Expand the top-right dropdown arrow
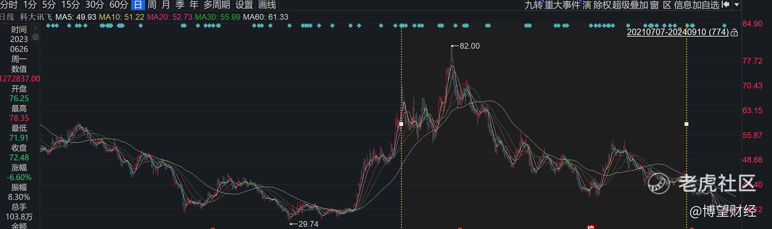Viewport: 772px width, 229px height. [737, 4]
